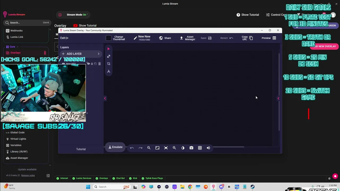This screenshot has height=191, width=340.
Task: Toggle Stream Mode On switch
Action: 73,15
